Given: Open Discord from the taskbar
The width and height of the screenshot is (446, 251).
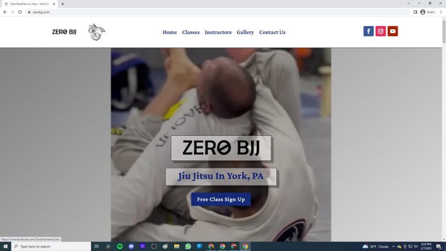Looking at the screenshot, I should point(131,246).
